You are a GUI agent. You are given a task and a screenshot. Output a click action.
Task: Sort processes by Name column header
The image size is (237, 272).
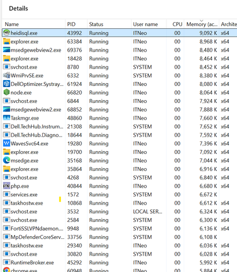(x=34, y=24)
